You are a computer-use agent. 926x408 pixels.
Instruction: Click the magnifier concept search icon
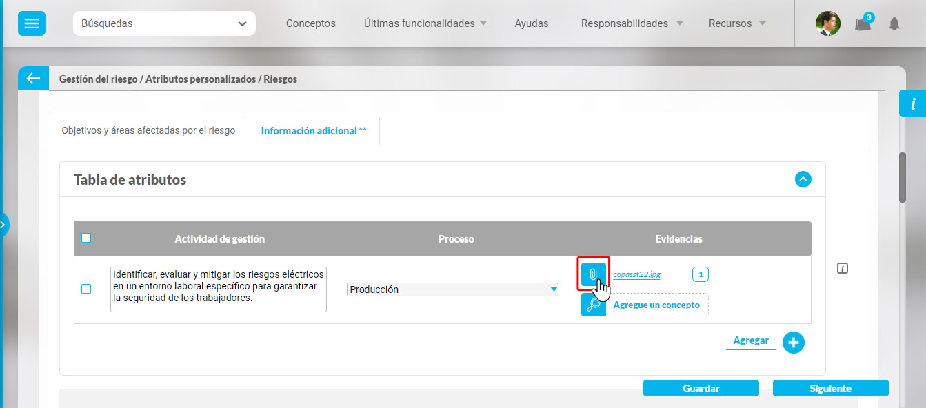593,305
